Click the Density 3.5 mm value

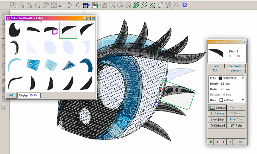click(x=222, y=84)
